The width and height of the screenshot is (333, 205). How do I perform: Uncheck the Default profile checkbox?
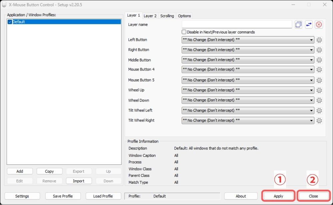point(10,22)
